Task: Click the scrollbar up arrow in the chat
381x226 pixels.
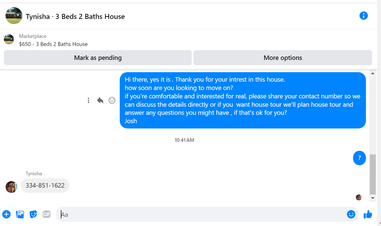Action: 373,73
